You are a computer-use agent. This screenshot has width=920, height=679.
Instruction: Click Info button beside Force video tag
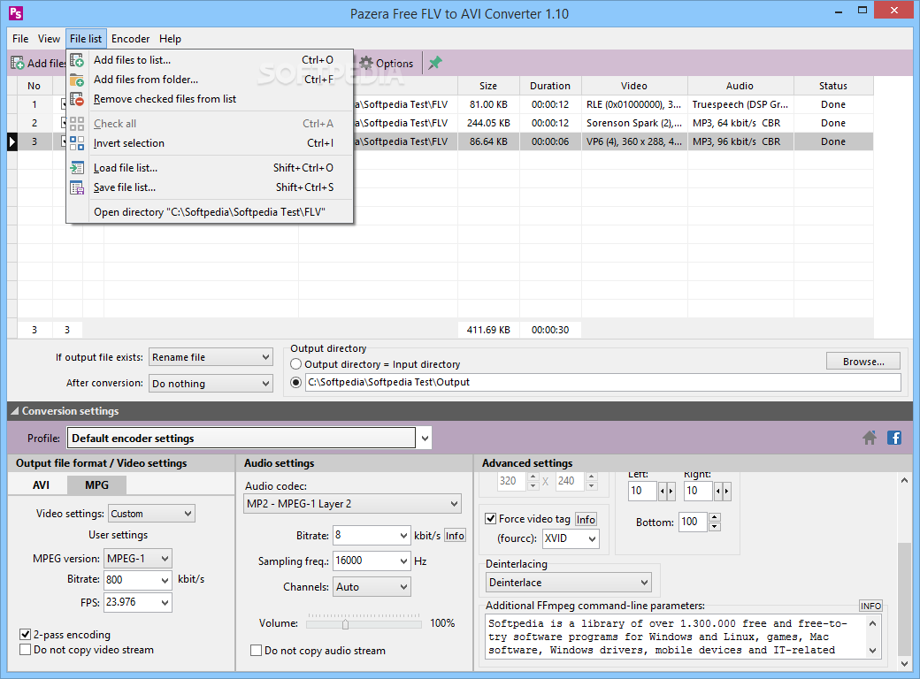point(586,519)
